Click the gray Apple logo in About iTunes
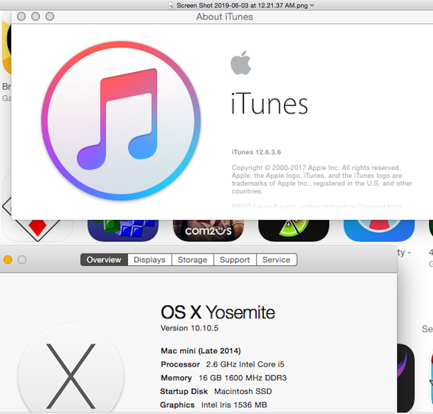The height and width of the screenshot is (414, 433). tap(241, 63)
